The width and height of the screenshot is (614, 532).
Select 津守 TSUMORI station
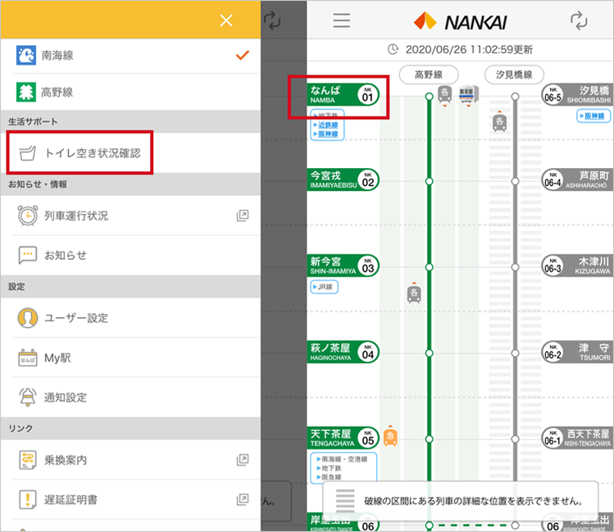(x=578, y=352)
